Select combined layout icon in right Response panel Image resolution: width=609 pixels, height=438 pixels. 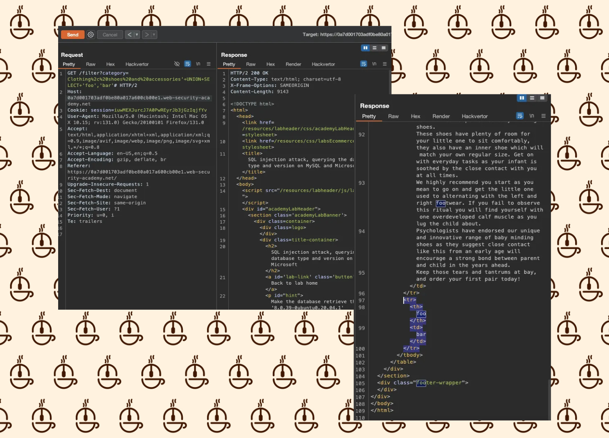[x=542, y=98]
